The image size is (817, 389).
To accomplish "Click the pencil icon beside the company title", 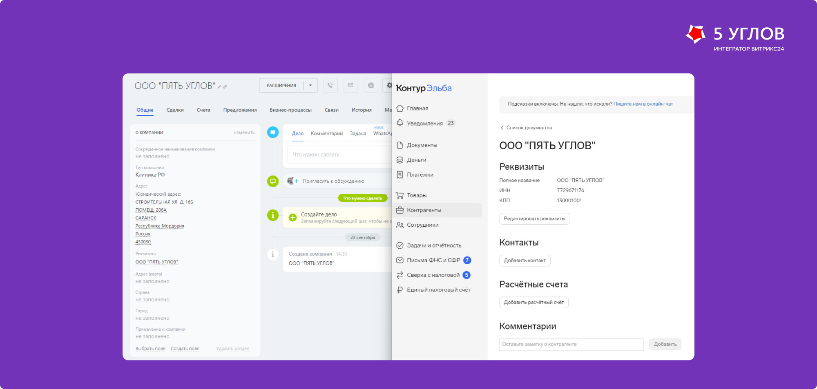I will (x=219, y=86).
